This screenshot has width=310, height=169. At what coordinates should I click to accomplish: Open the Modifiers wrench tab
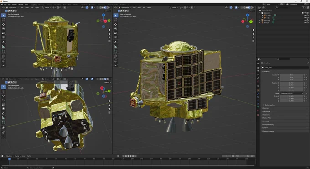258,94
